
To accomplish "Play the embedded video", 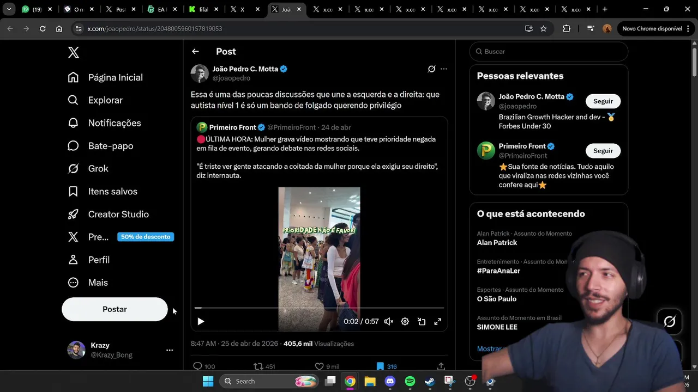I will (201, 322).
